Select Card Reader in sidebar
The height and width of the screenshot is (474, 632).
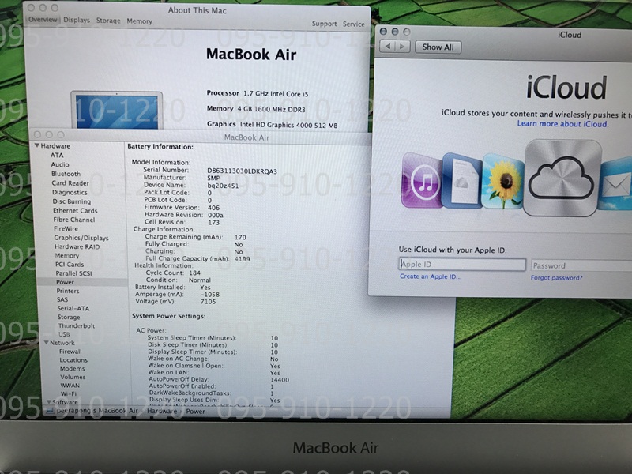point(70,183)
